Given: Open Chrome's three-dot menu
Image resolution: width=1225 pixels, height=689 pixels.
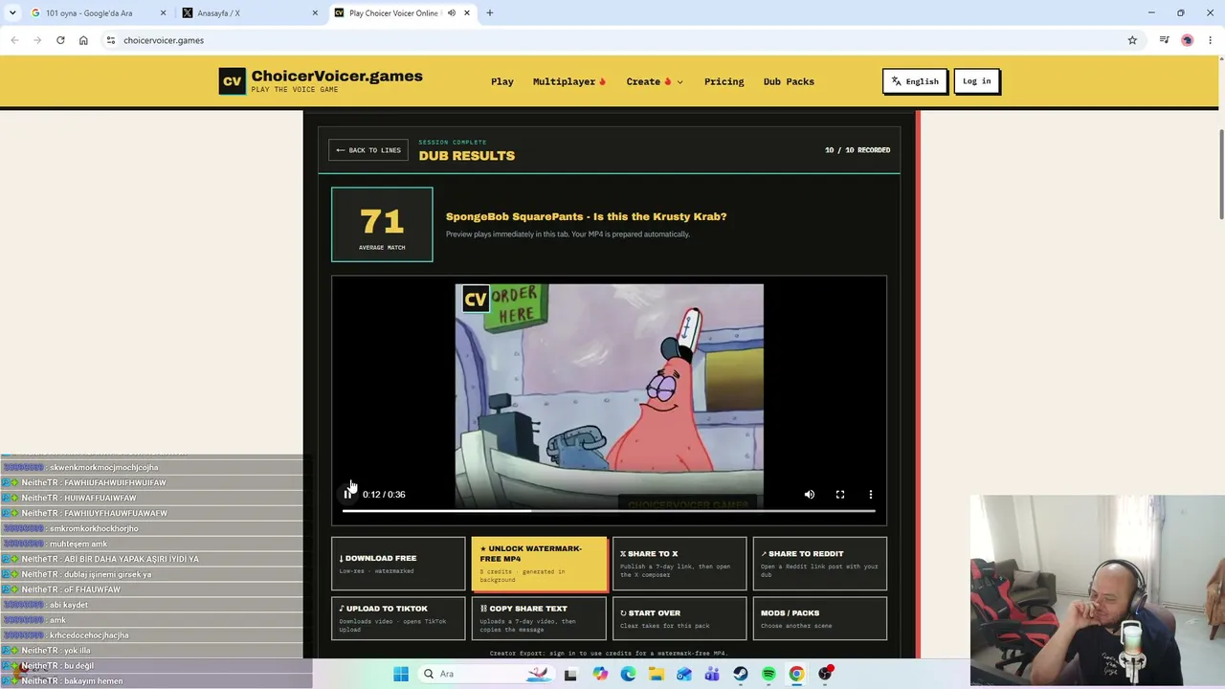Looking at the screenshot, I should tap(1211, 40).
